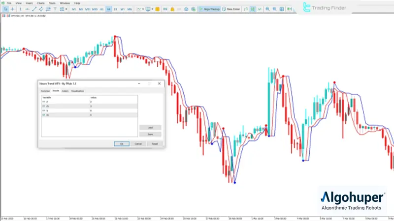
Task: Switch to line chart icon
Action: point(260,9)
